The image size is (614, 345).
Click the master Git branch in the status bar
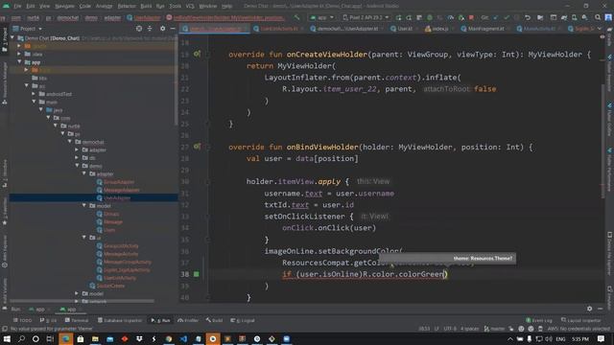(495, 329)
